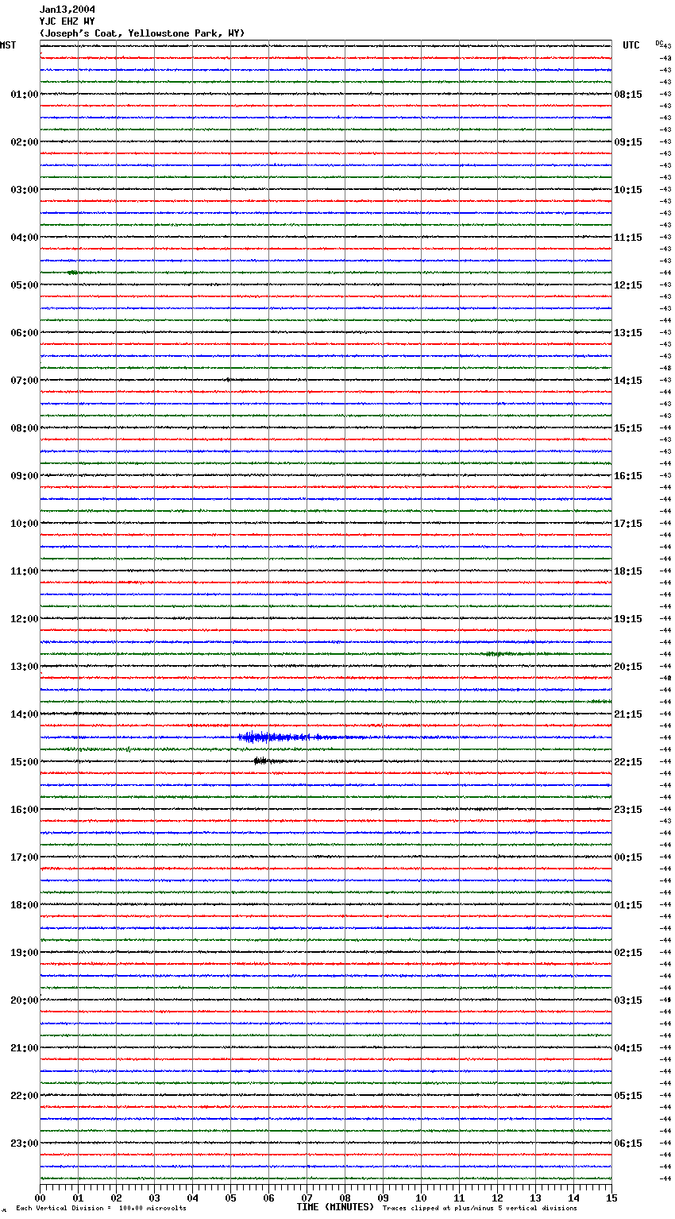Select the 09:00 MST row label
675x1219 pixels.
click(25, 476)
